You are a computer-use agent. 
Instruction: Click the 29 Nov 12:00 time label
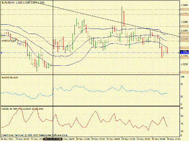click(x=128, y=139)
